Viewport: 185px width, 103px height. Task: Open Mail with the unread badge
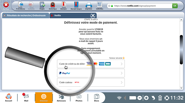point(26,98)
